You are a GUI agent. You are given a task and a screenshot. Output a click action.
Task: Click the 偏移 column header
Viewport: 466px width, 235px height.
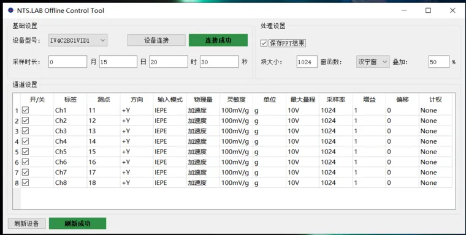pos(402,100)
